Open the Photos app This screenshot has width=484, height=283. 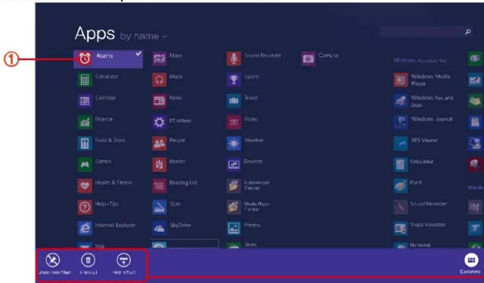244,228
